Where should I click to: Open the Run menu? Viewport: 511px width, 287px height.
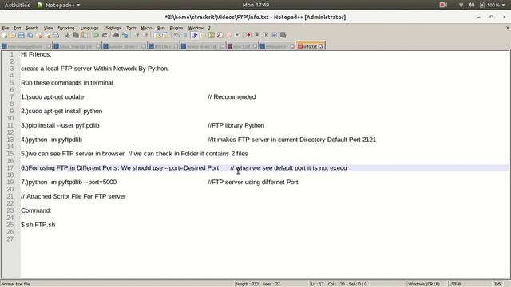[x=161, y=29]
